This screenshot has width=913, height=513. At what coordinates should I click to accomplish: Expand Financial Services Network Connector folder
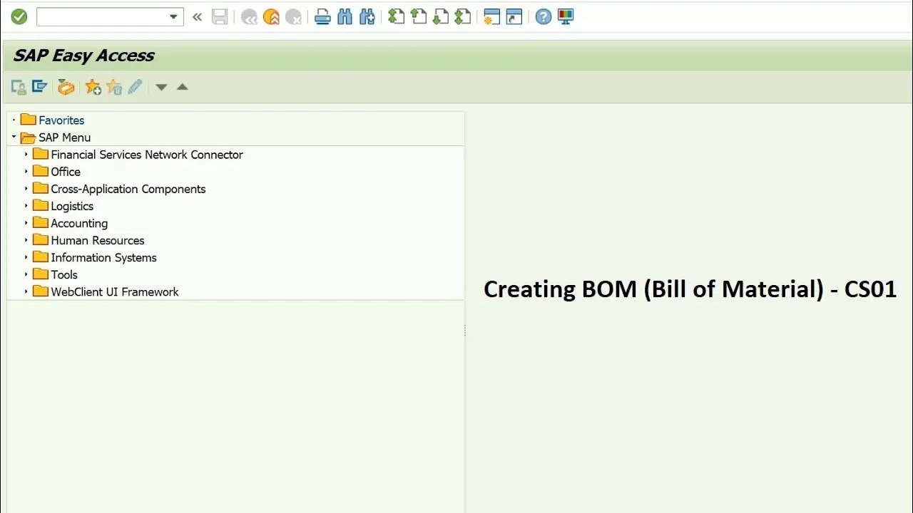click(x=26, y=154)
